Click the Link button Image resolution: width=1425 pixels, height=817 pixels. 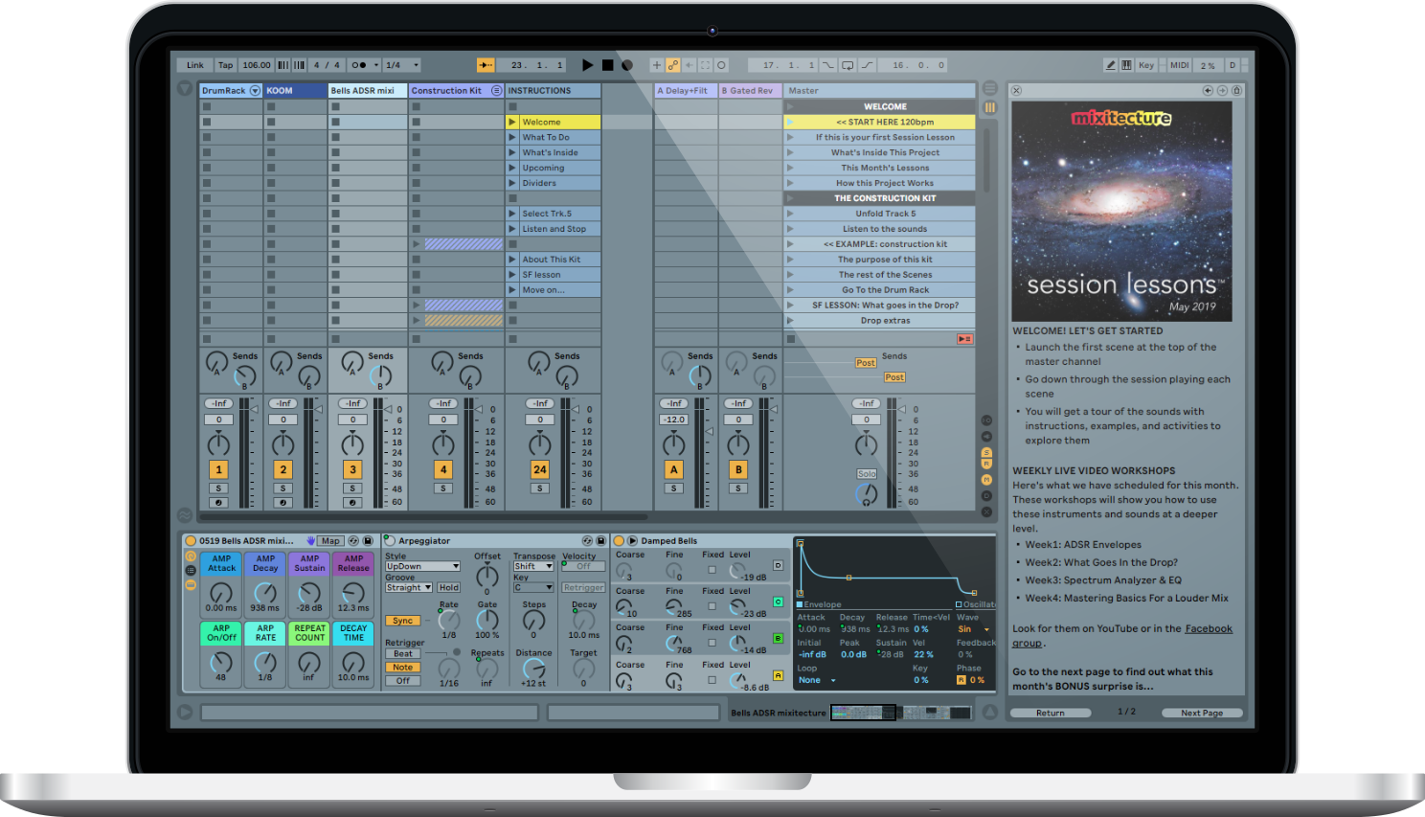195,65
